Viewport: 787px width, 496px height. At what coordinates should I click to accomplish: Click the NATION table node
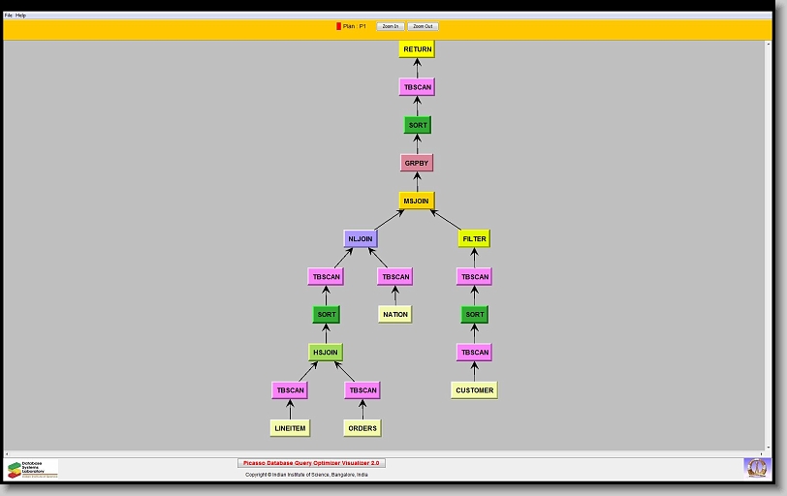click(394, 314)
